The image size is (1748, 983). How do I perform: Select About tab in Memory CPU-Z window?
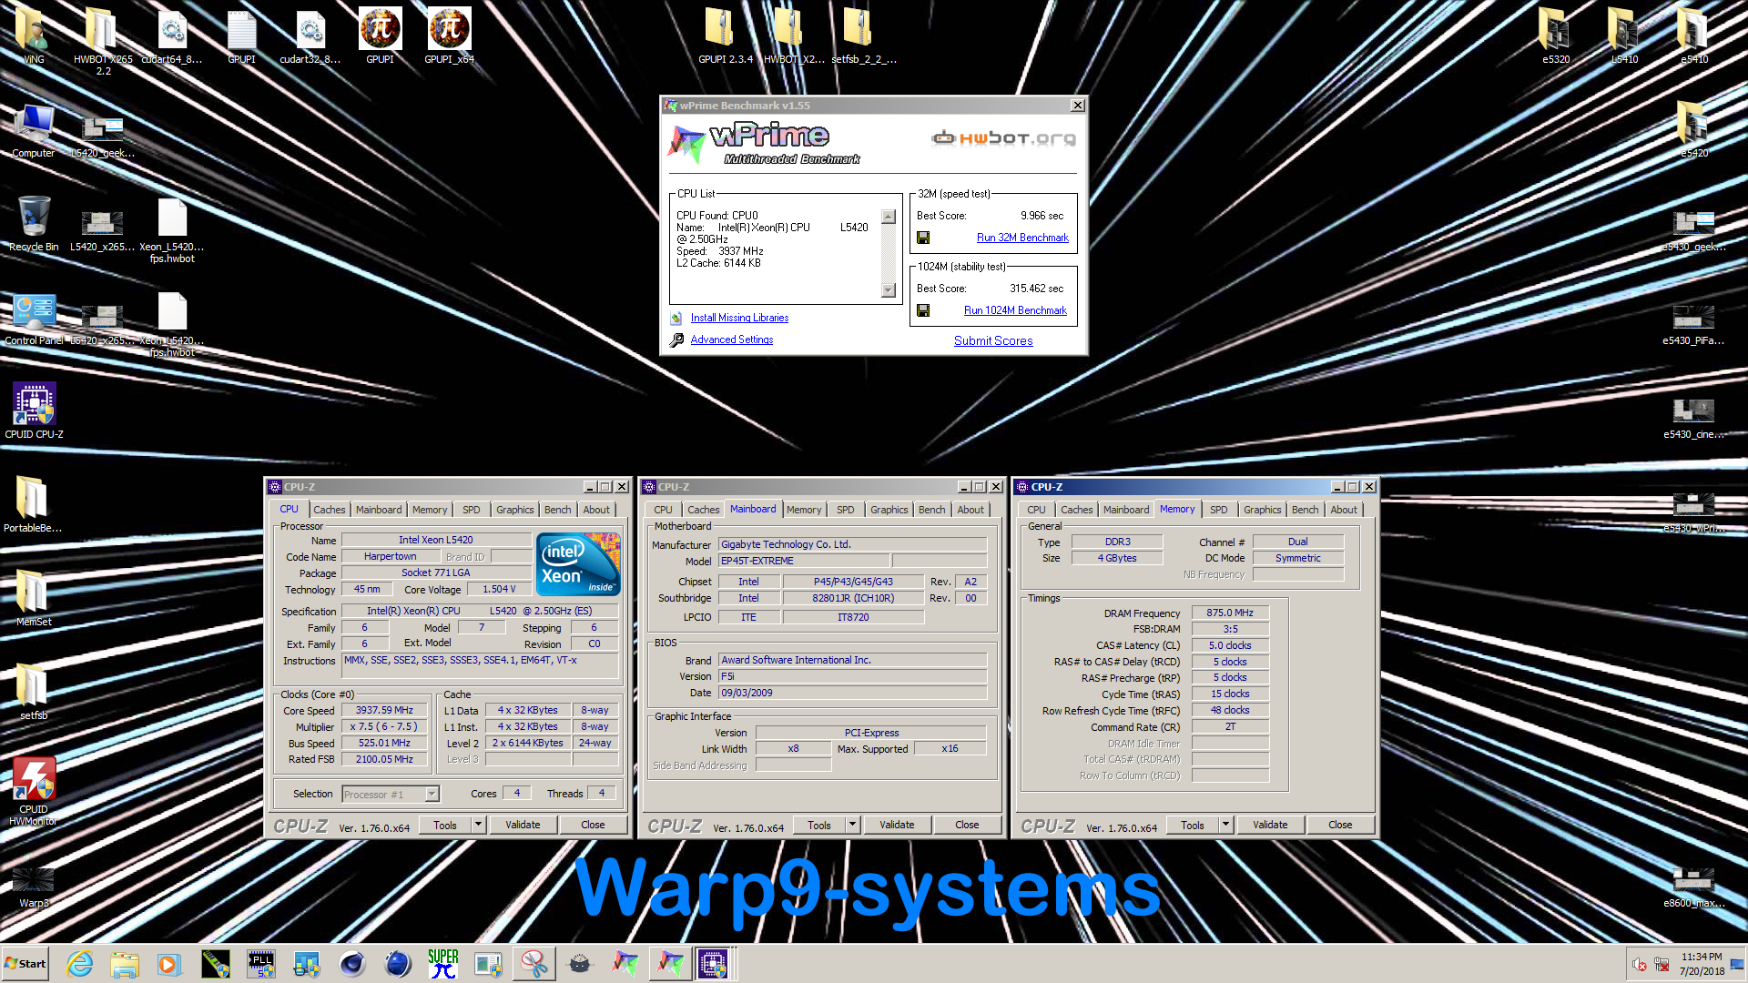1344,510
